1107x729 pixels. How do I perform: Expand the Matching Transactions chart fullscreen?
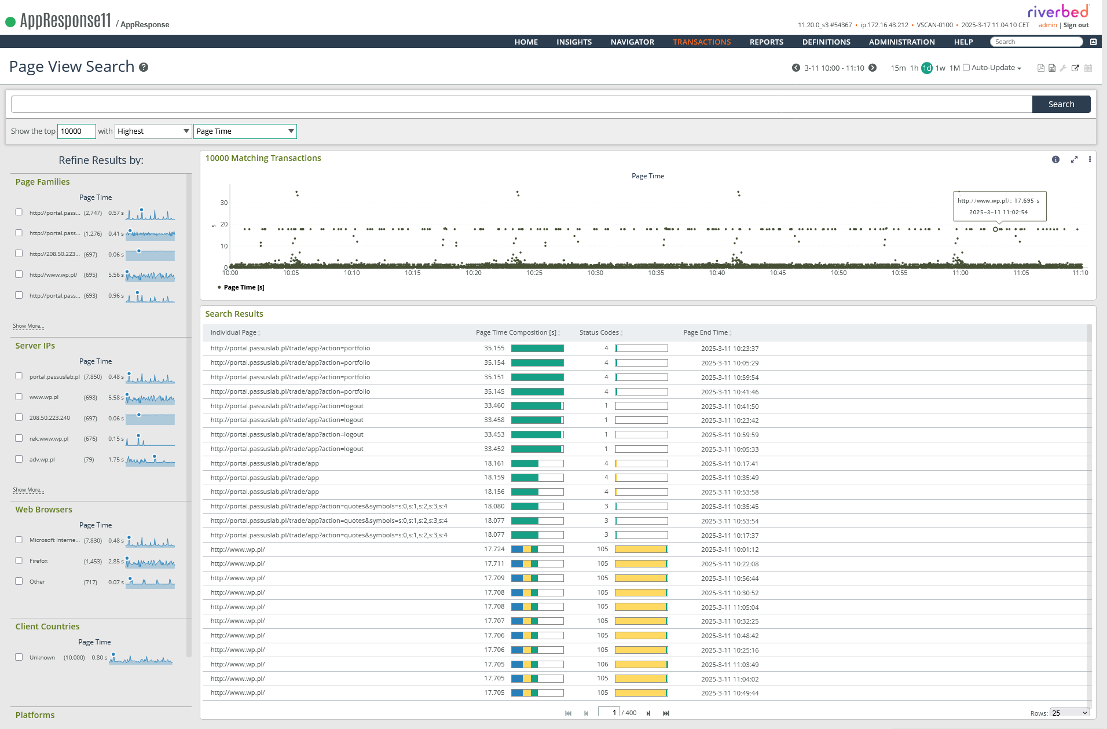tap(1074, 159)
